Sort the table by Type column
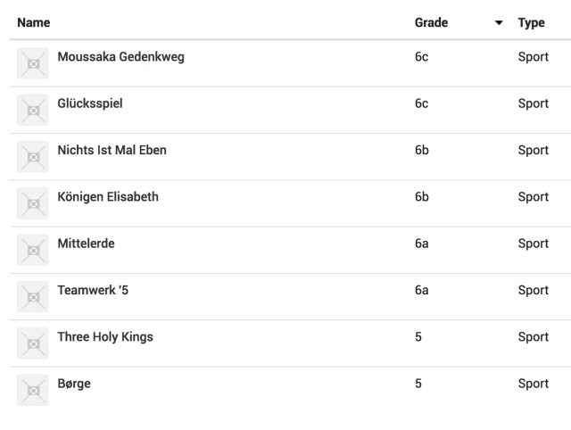 531,22
